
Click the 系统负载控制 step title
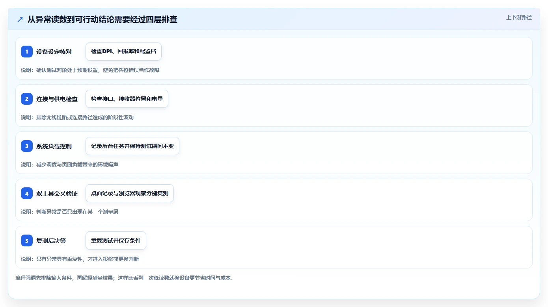point(54,146)
